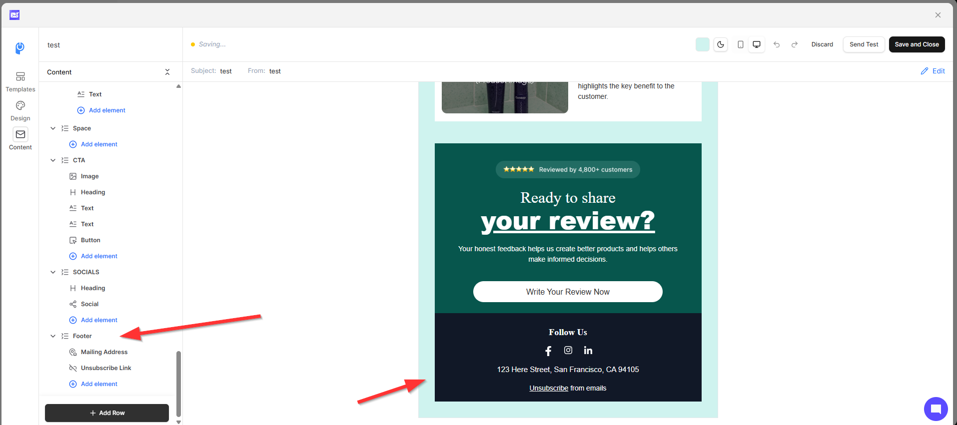Screen dimensions: 957x425
Task: Click the Reviewed by 4,800+ customers badge
Action: click(568, 169)
